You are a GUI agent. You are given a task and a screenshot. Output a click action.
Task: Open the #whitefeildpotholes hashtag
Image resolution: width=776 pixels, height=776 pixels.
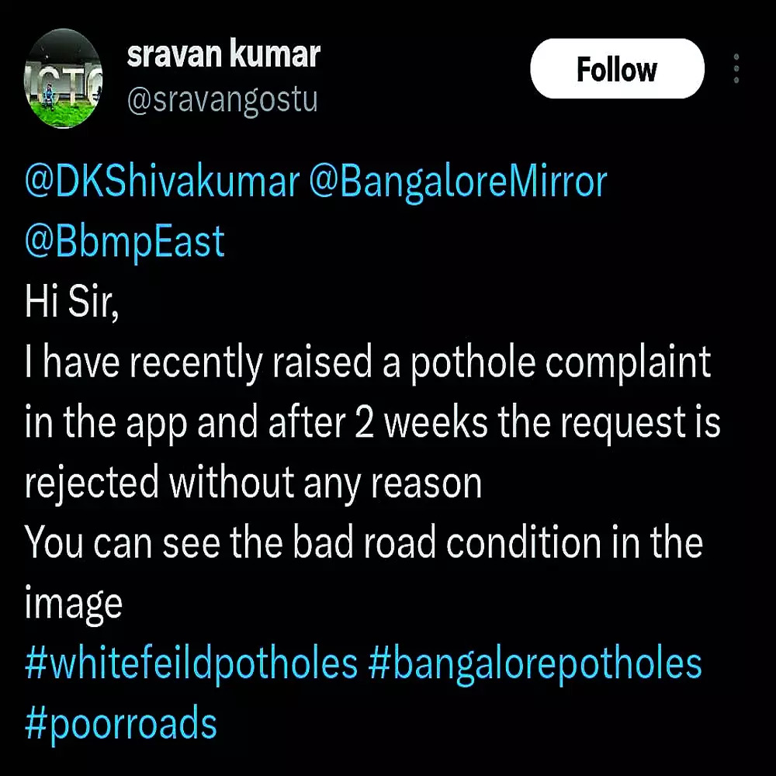pos(191,664)
